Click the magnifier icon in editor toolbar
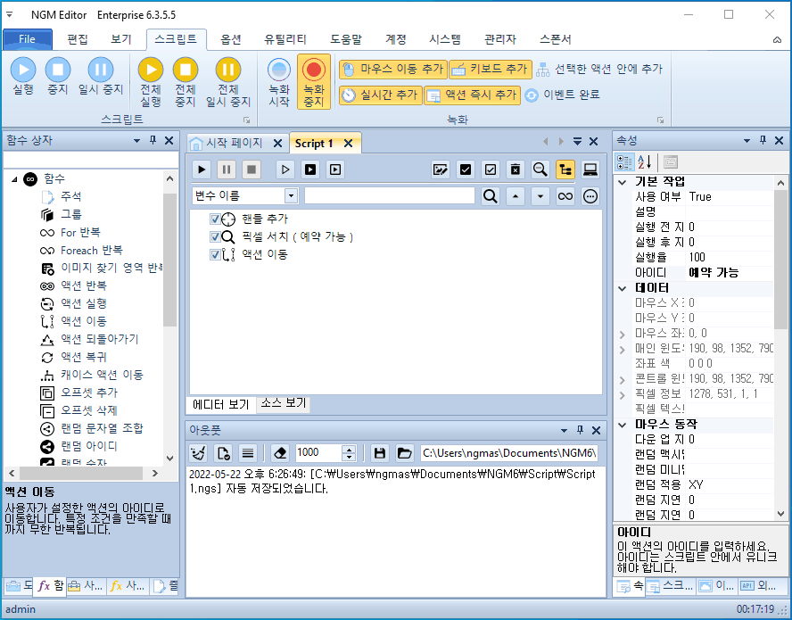 [540, 169]
